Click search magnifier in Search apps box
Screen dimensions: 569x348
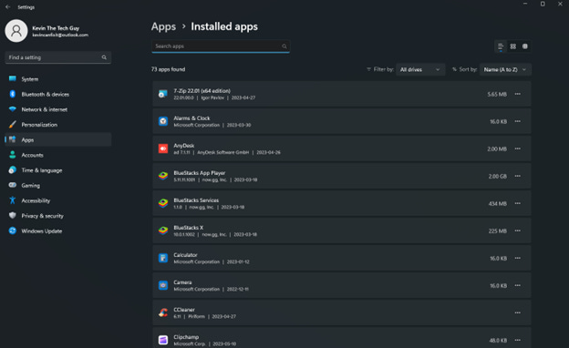click(284, 46)
